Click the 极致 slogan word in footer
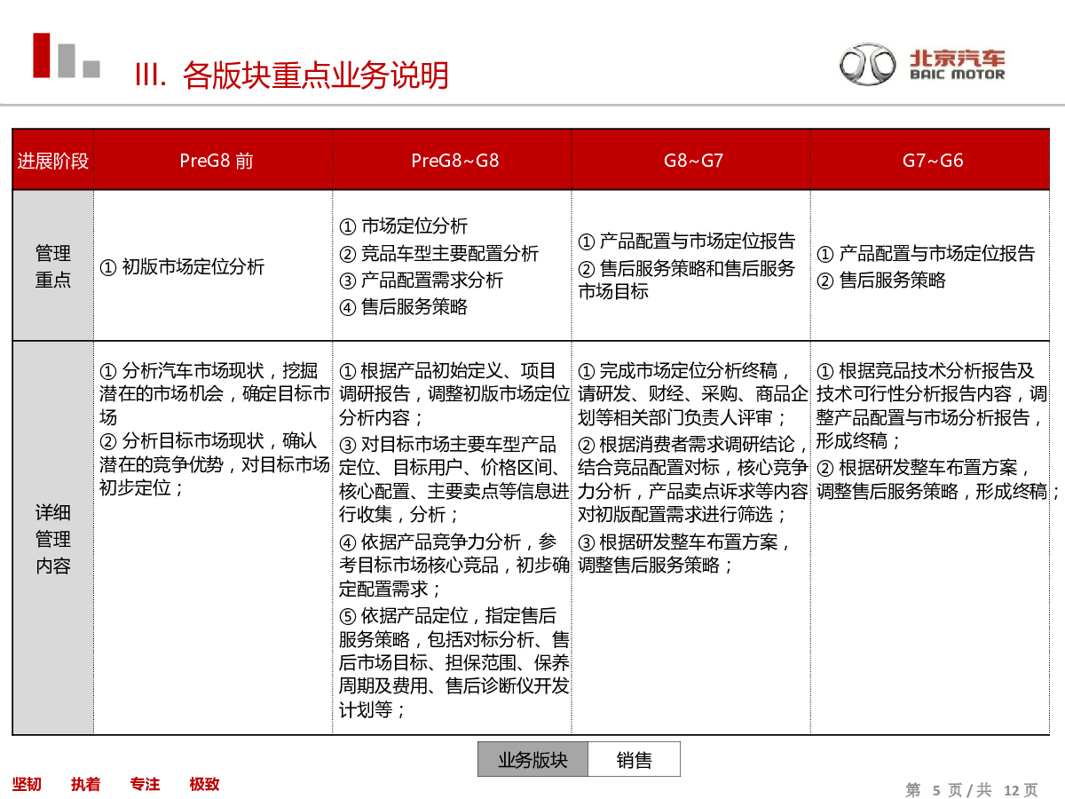Screen dimensions: 1065x799 point(204,784)
